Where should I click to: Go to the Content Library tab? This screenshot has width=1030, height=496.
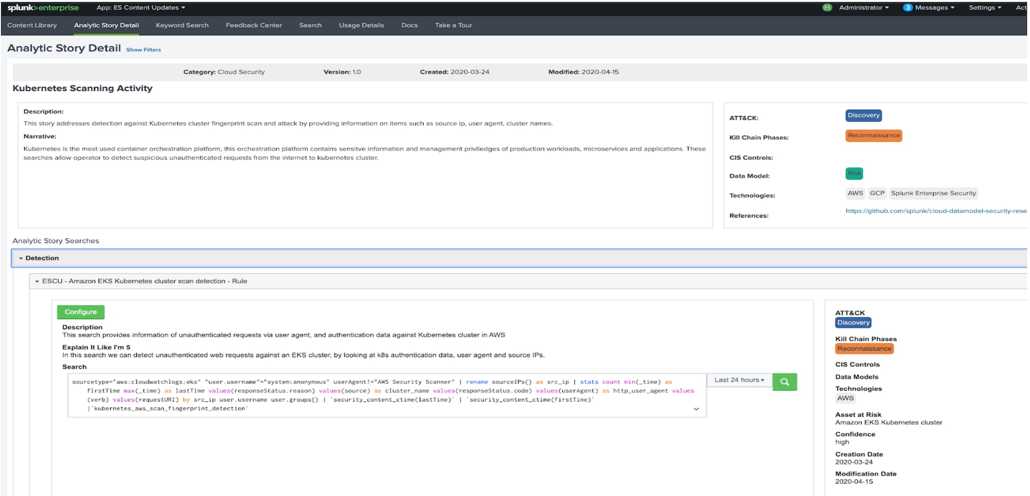click(32, 25)
